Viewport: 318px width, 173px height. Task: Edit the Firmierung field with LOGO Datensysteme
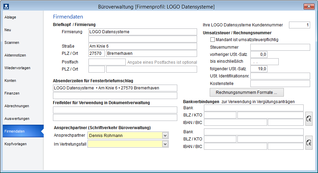pyautogui.click(x=142, y=32)
